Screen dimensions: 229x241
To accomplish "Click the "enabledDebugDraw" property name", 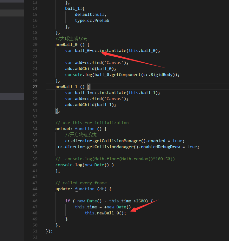I will [160, 147].
